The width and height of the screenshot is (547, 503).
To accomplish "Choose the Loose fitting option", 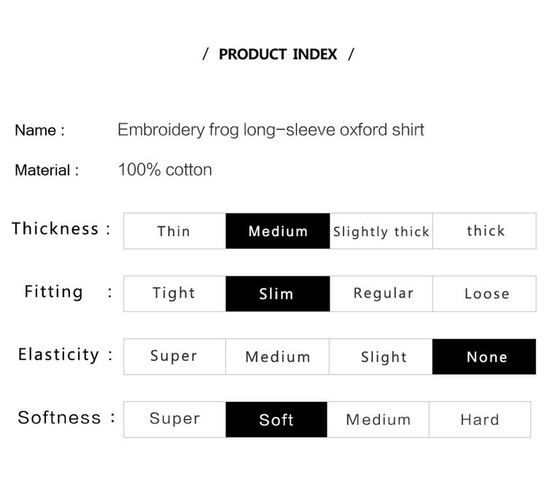I will point(484,294).
